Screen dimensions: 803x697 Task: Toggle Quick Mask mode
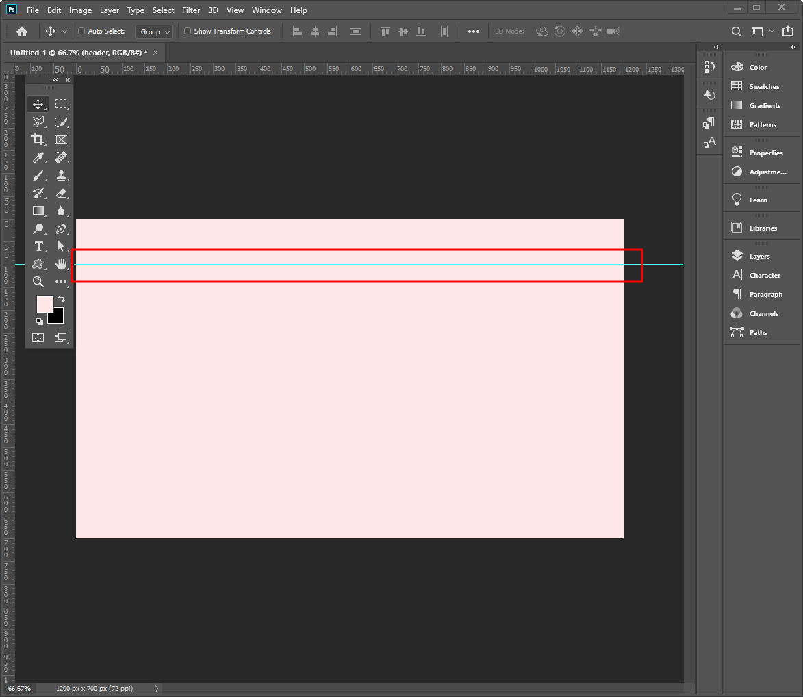pos(38,338)
